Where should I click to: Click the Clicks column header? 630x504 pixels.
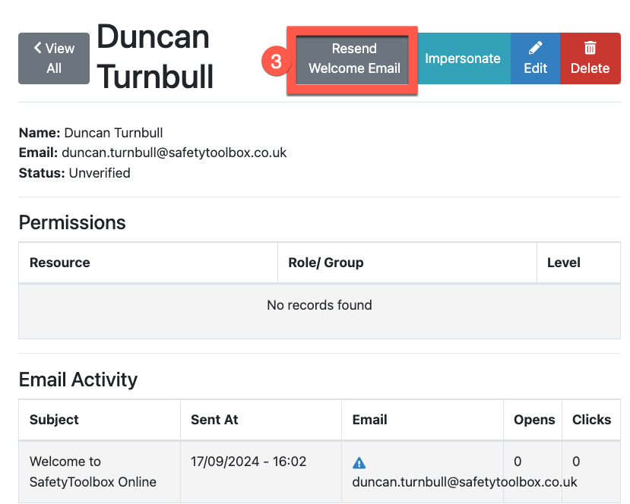(x=591, y=420)
